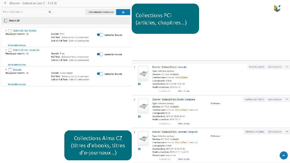Screen dimensions: 290x163
Task: Toggle Active for Search for Scopus
Action: [100, 74]
